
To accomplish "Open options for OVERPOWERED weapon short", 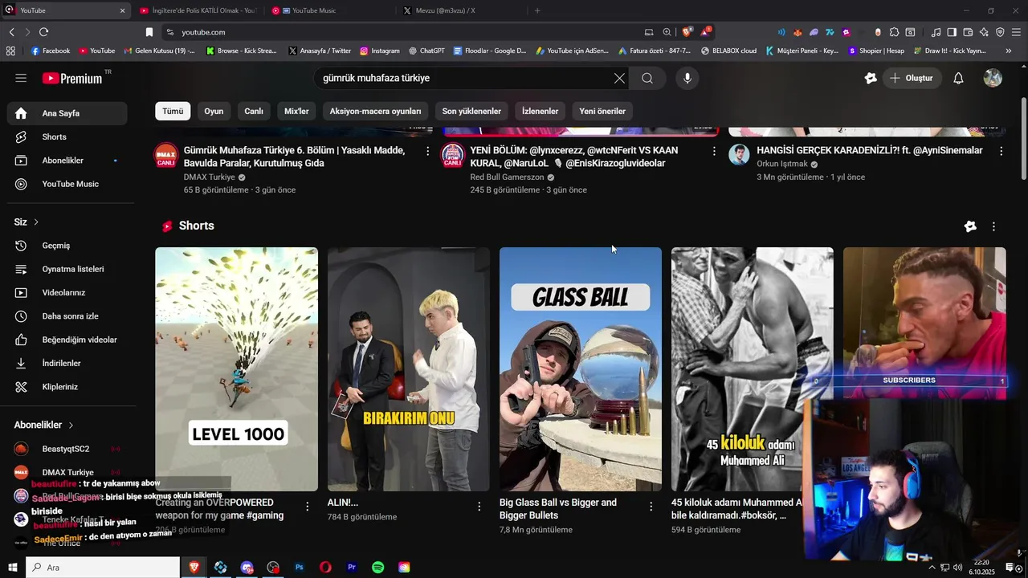I will coord(307,507).
